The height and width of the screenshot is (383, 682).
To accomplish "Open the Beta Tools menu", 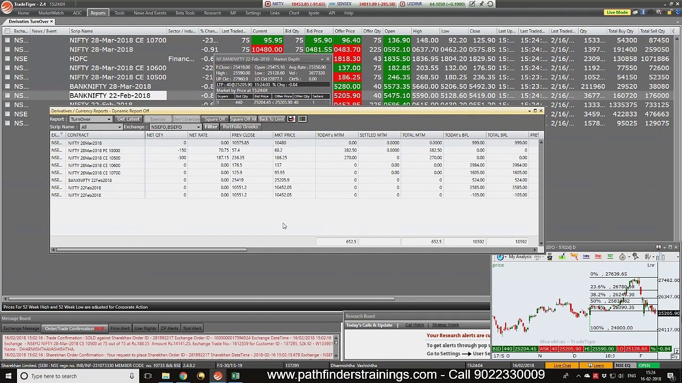I will (185, 13).
